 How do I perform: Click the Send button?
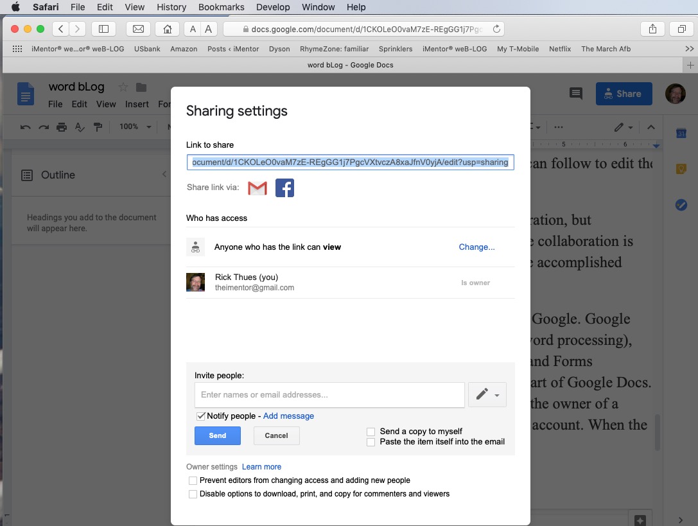click(218, 435)
